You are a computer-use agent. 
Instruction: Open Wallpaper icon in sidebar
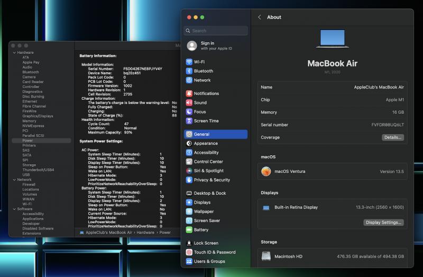pyautogui.click(x=189, y=212)
